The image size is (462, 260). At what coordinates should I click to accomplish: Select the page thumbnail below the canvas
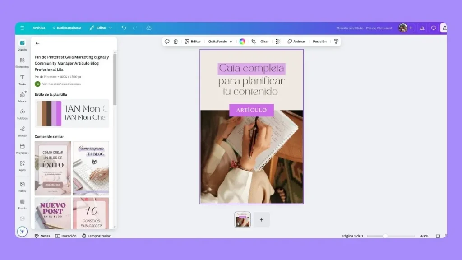(x=242, y=219)
